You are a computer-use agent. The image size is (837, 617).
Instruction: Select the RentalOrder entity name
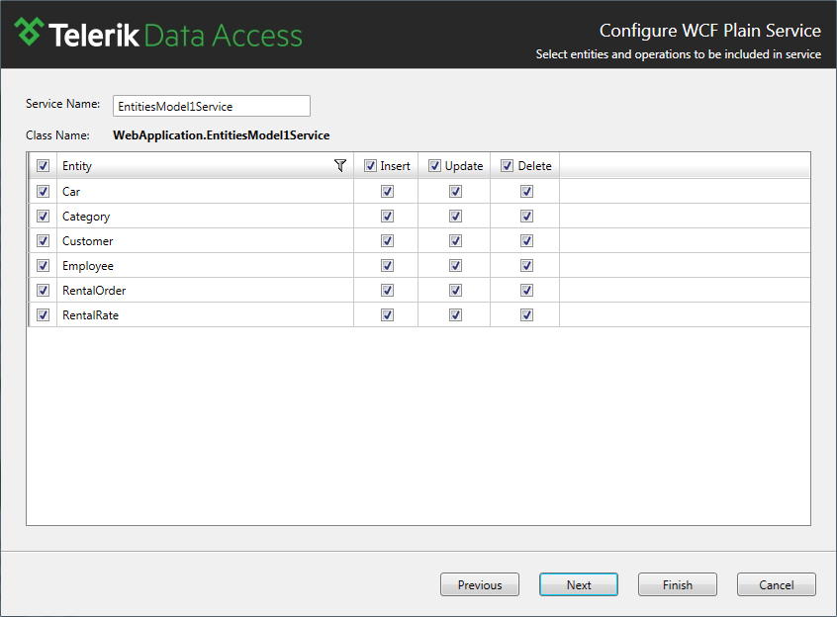click(94, 291)
